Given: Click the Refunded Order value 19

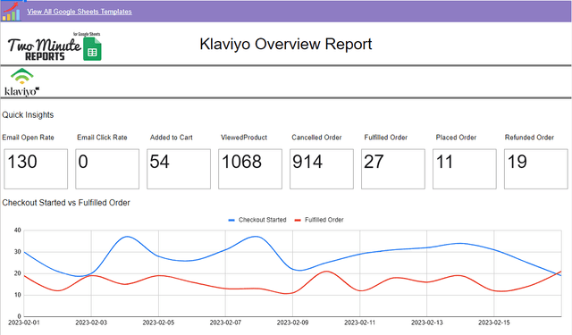Looking at the screenshot, I should [517, 162].
